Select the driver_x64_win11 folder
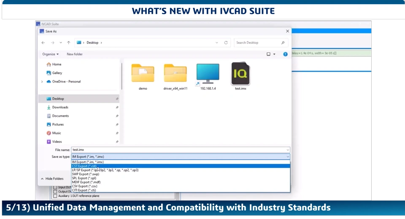The width and height of the screenshot is (405, 219). 175,76
